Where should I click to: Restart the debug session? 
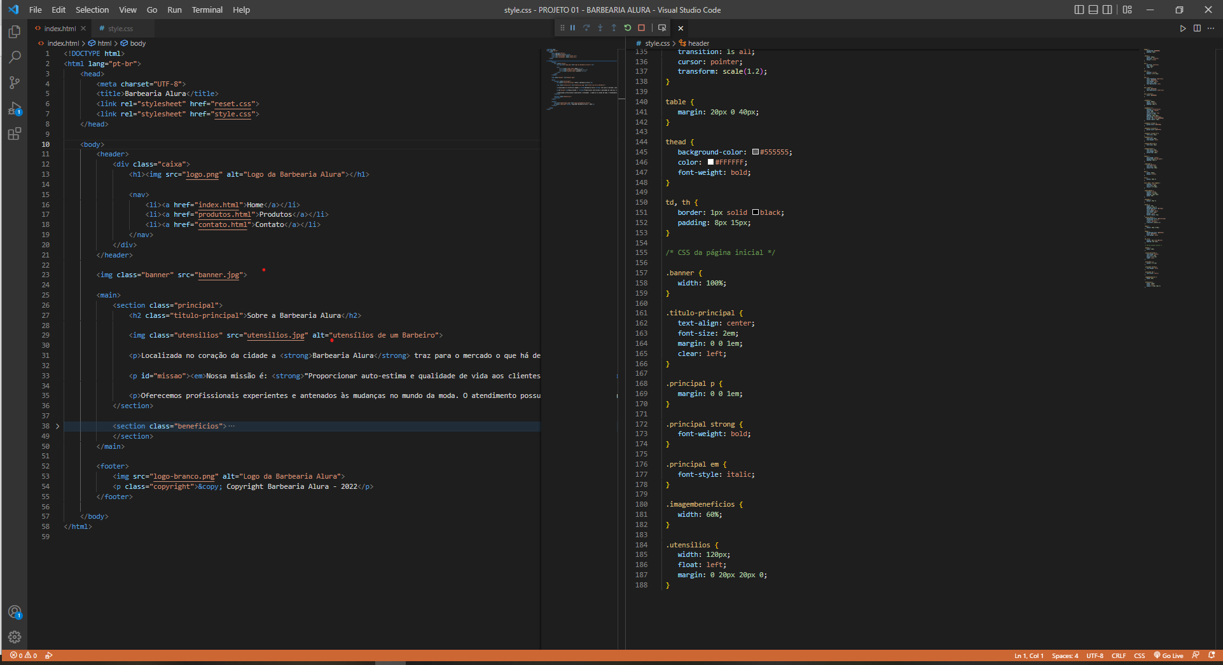628,28
